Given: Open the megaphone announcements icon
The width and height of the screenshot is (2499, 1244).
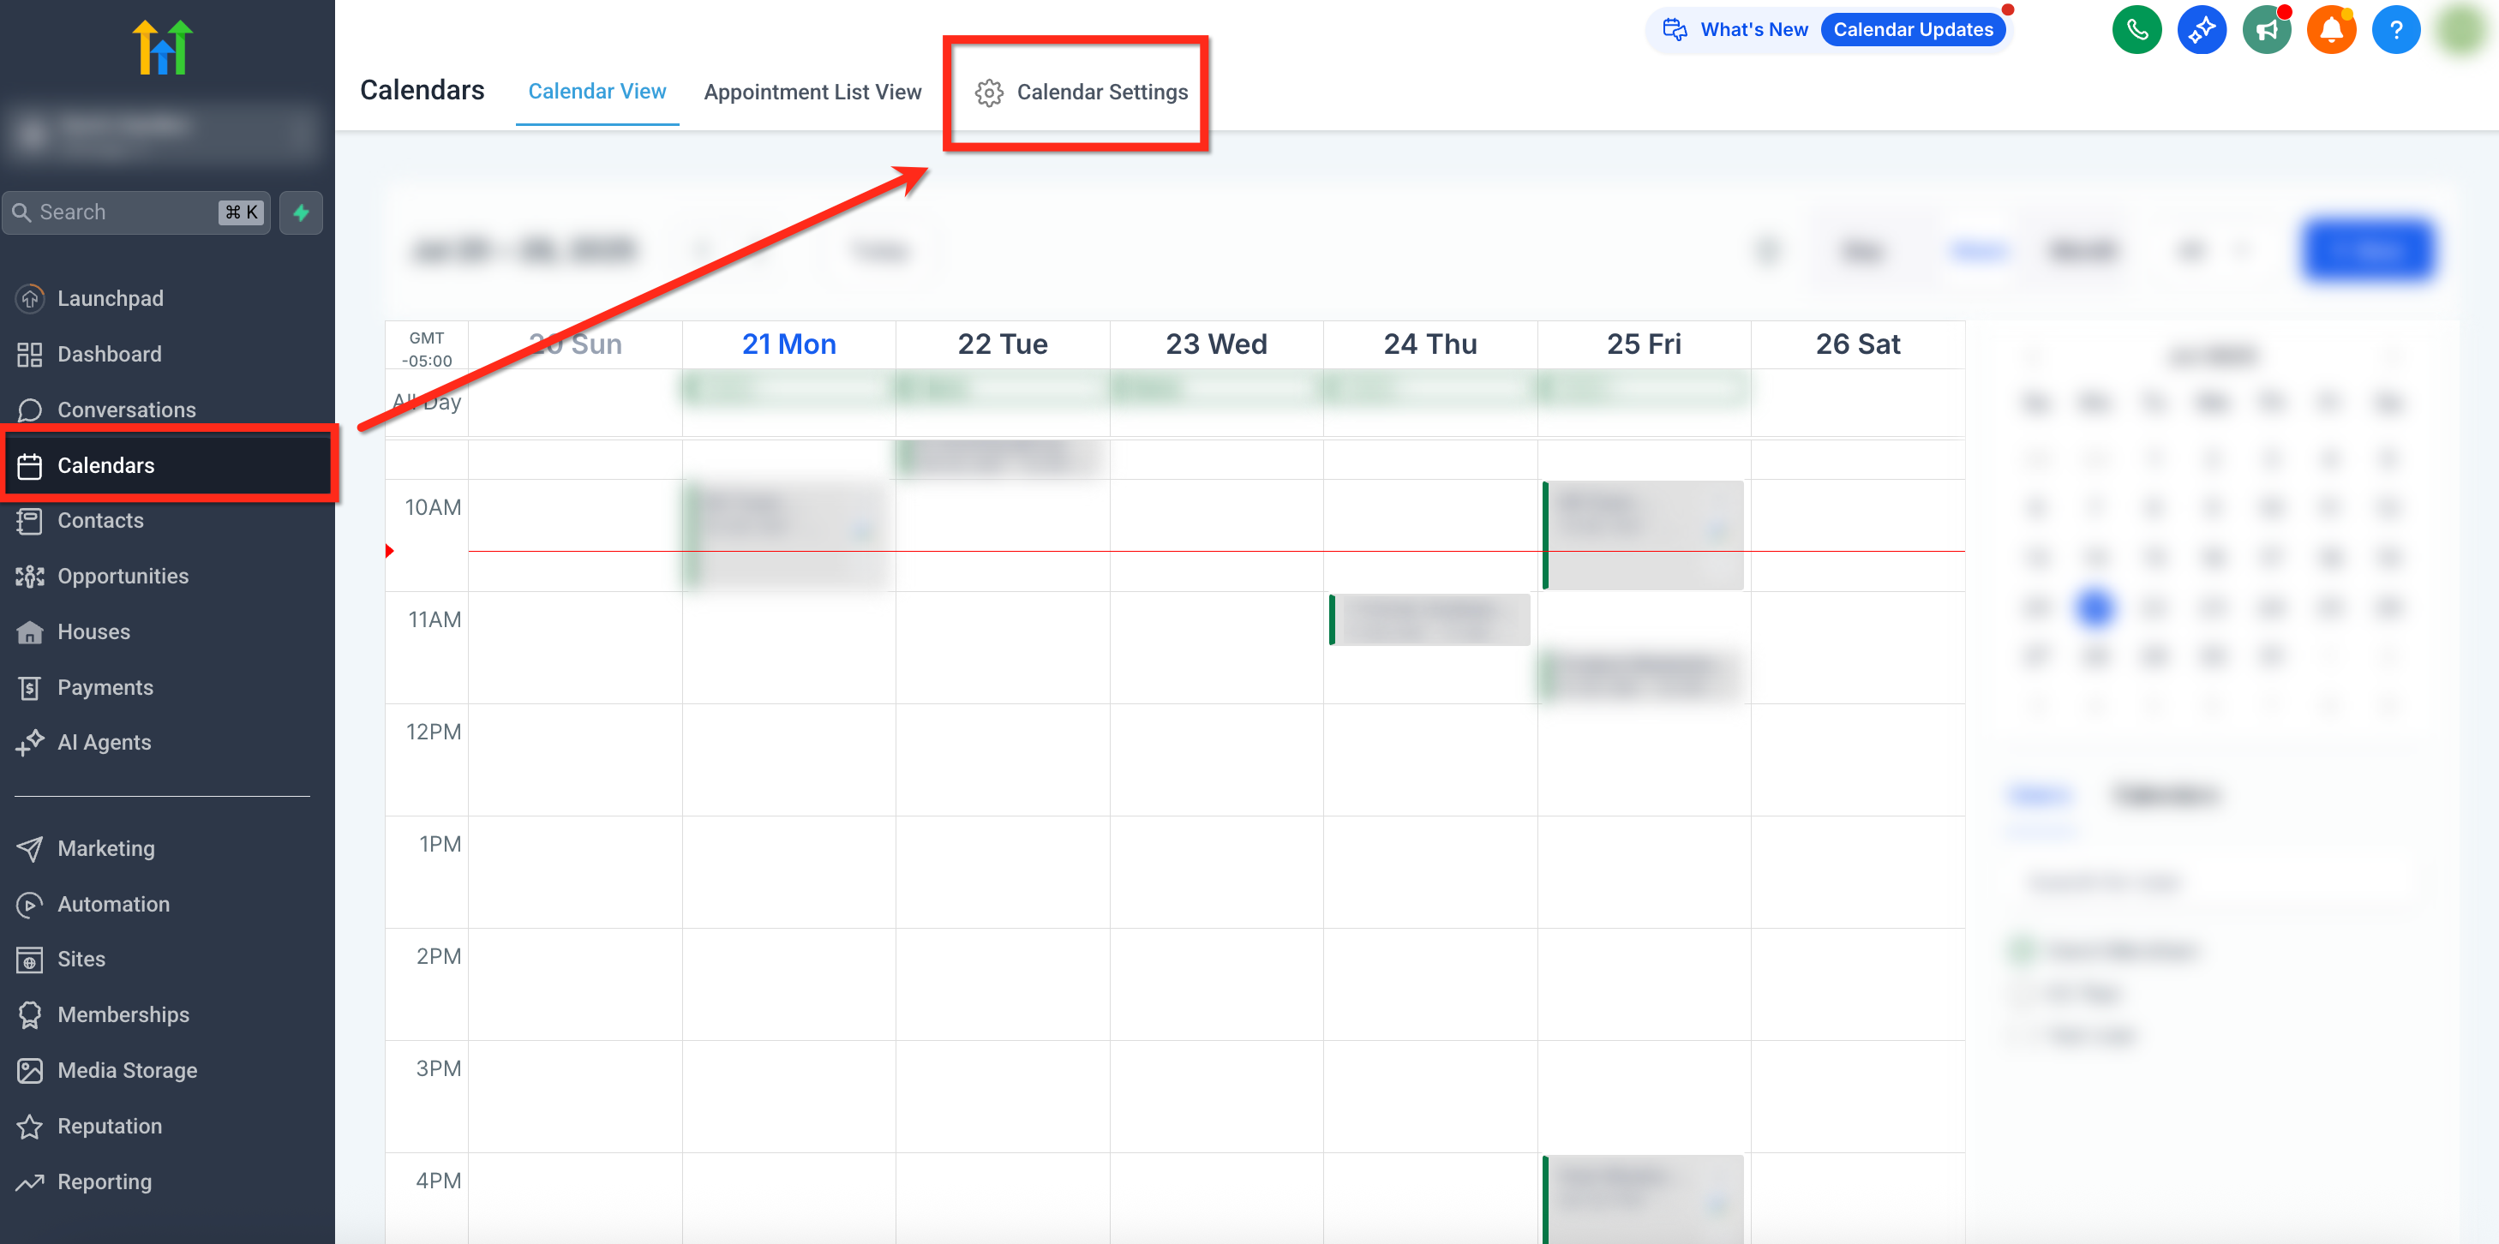Looking at the screenshot, I should pos(2266,30).
